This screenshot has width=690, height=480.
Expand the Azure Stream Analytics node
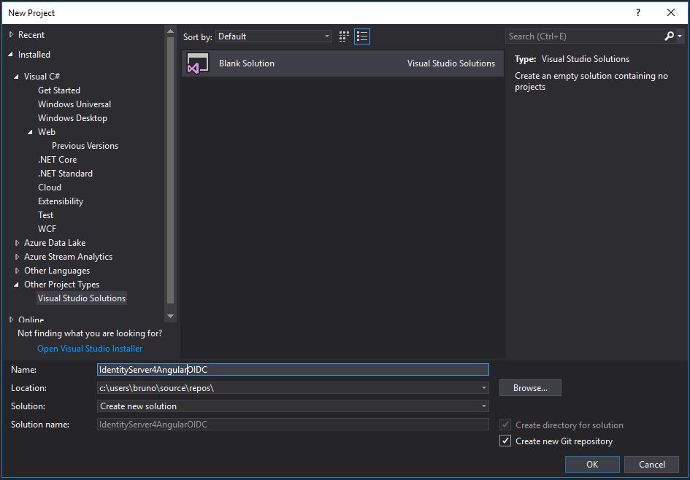coord(17,257)
